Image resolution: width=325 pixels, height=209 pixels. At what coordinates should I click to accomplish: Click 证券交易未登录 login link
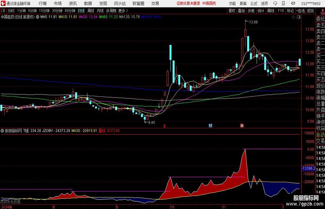point(188,3)
